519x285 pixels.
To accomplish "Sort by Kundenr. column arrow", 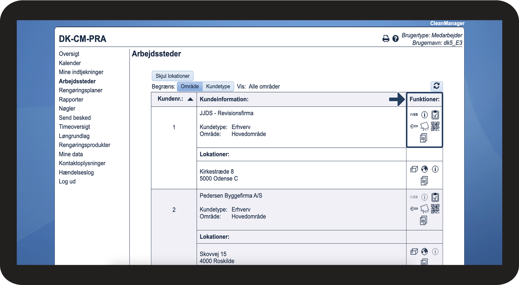I will (190, 99).
